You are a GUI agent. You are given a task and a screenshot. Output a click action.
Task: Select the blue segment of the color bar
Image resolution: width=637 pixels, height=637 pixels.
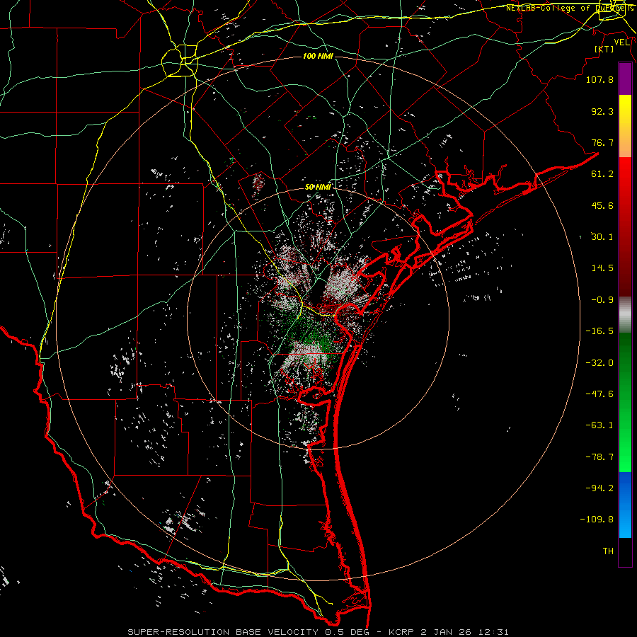pos(625,505)
